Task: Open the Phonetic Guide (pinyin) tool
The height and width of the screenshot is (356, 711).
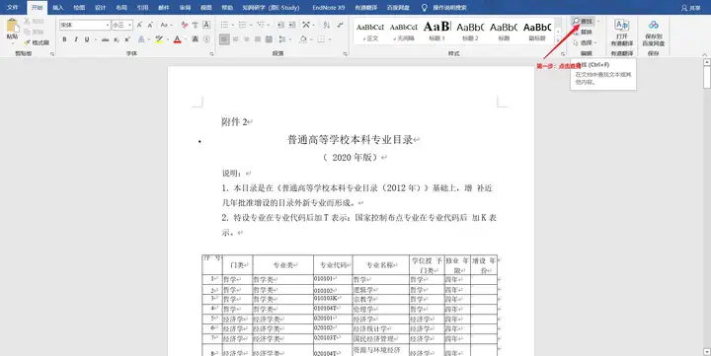Action: (x=195, y=25)
